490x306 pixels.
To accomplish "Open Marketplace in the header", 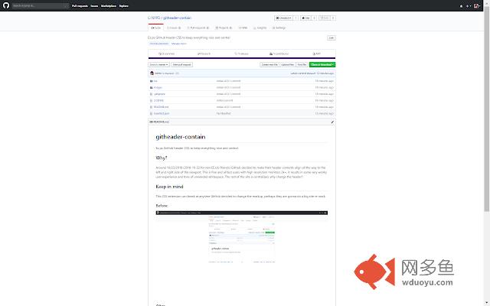I will pyautogui.click(x=108, y=5).
